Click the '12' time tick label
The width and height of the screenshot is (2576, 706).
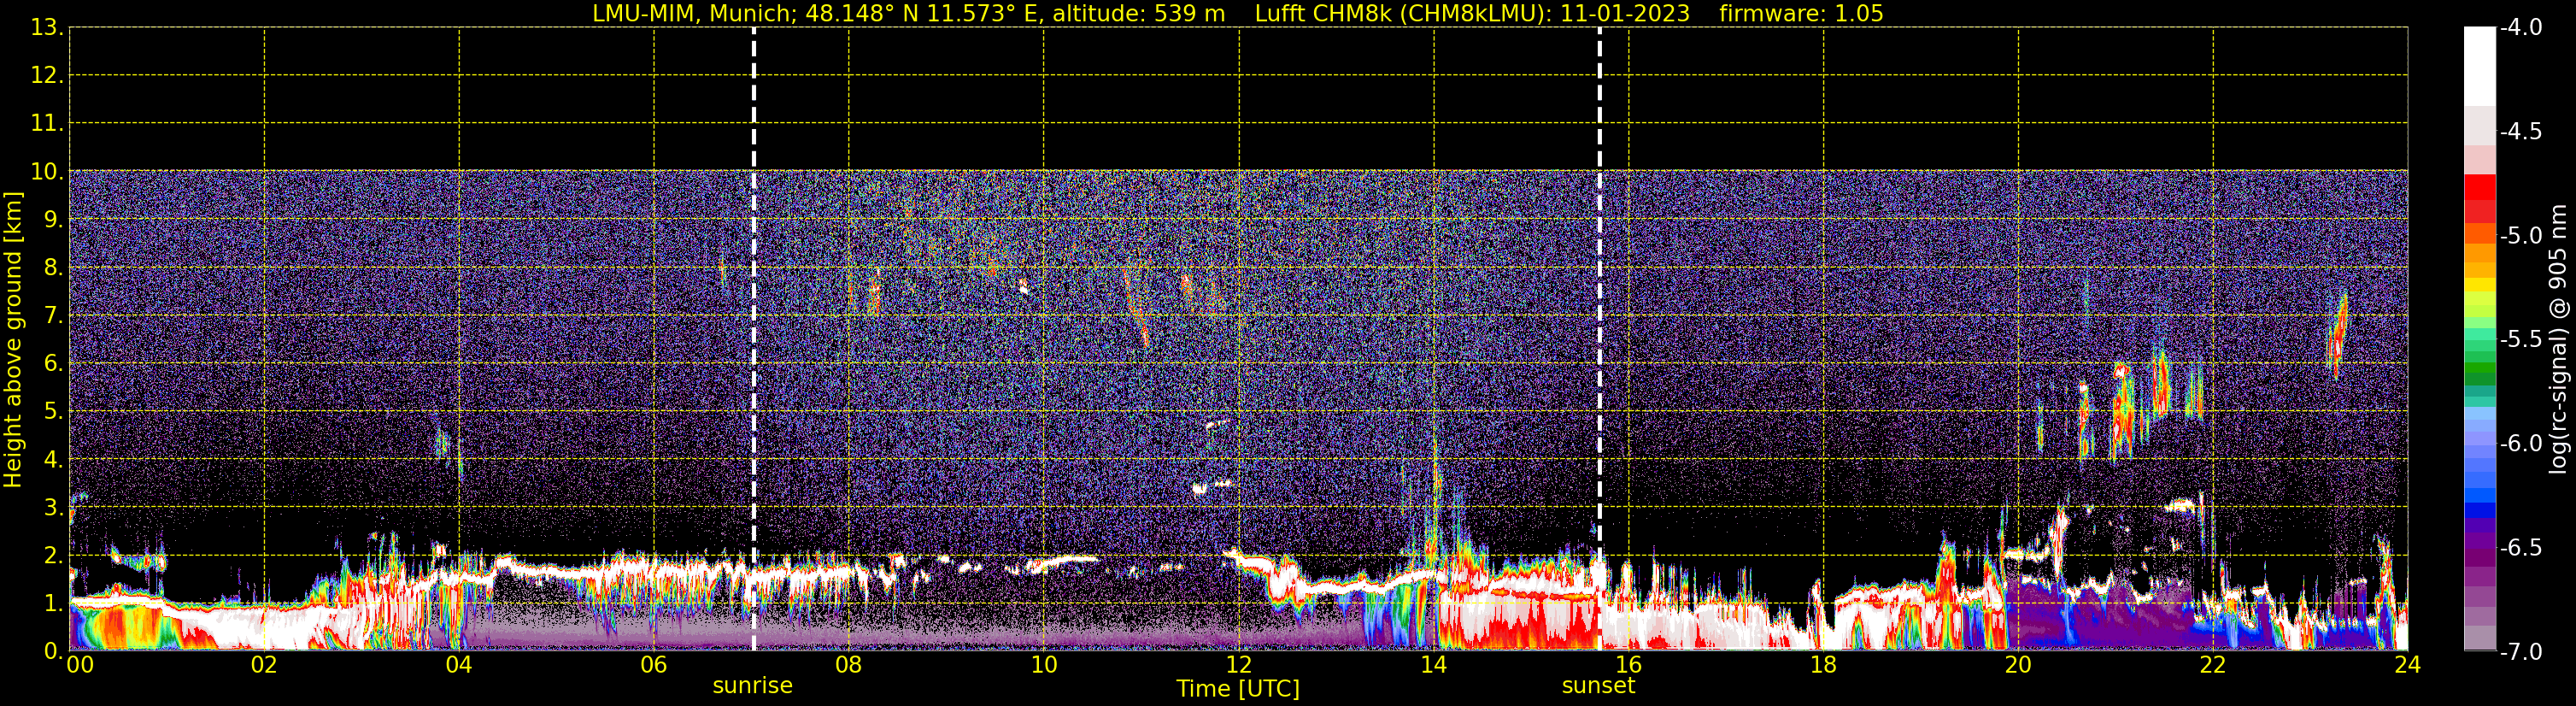(x=1239, y=665)
